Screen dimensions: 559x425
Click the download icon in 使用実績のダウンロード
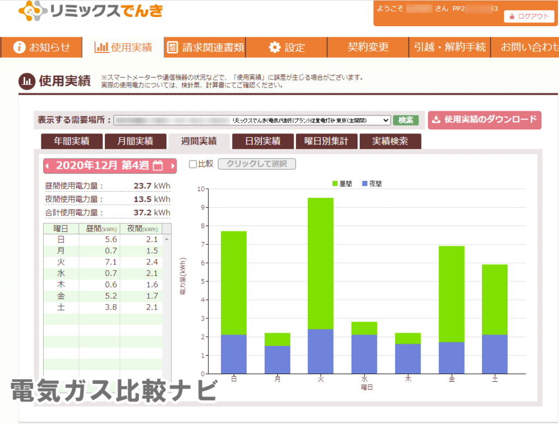(437, 120)
